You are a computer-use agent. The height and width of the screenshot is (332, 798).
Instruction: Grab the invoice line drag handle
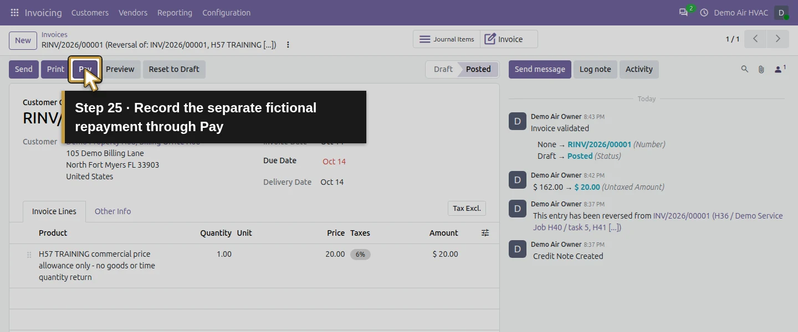click(x=29, y=255)
